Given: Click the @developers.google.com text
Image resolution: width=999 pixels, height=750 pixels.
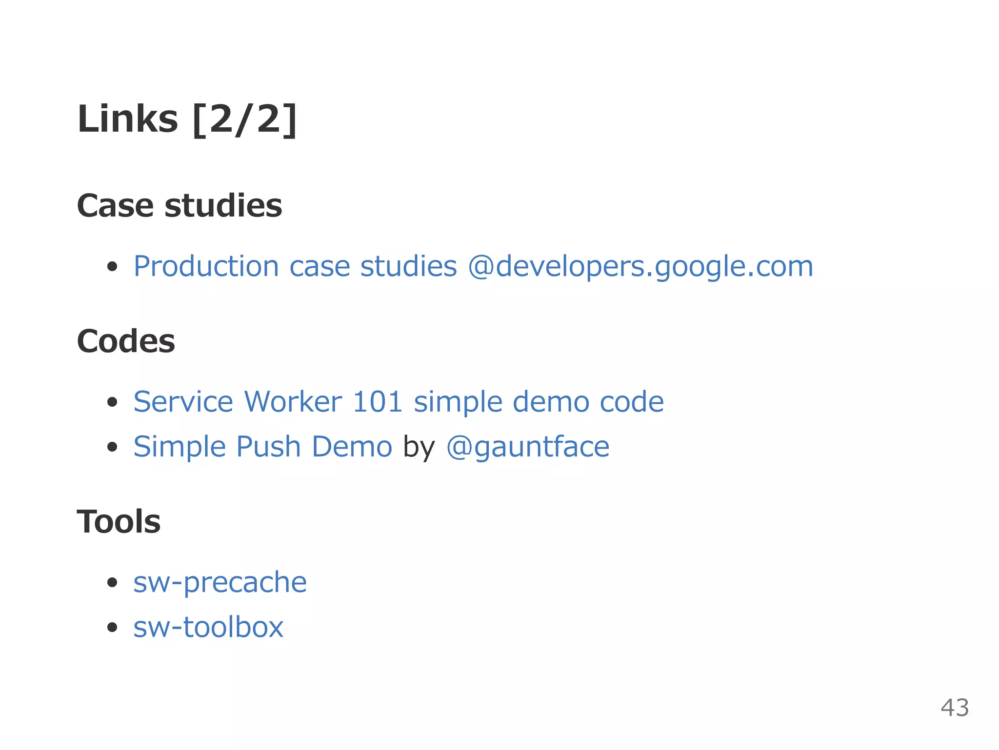Looking at the screenshot, I should pyautogui.click(x=640, y=267).
